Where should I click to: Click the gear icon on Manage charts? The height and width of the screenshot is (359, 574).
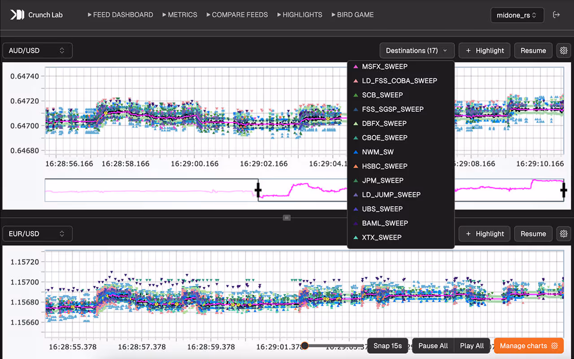555,346
